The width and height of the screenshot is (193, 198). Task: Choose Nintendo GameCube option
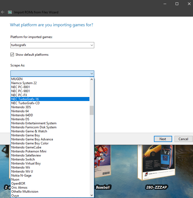click(50, 147)
